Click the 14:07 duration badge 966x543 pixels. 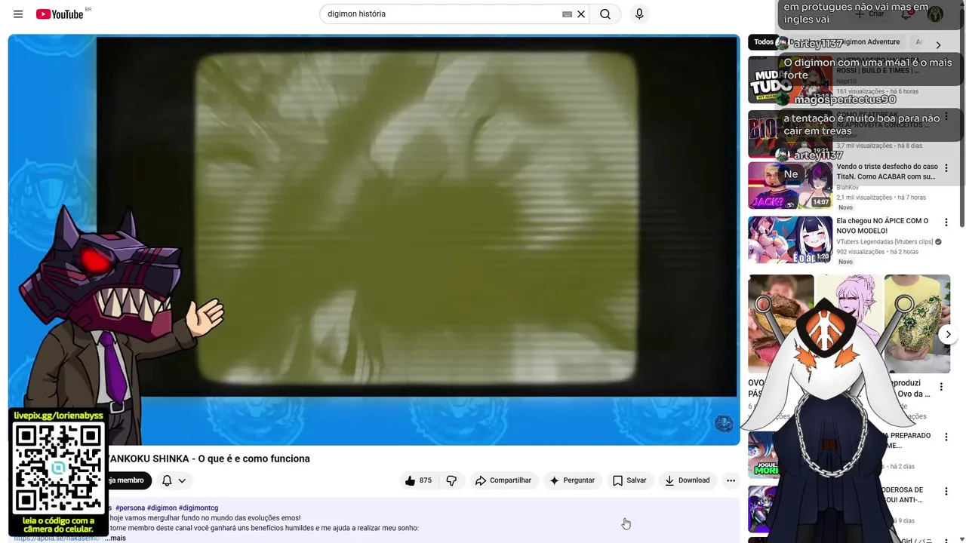click(820, 202)
